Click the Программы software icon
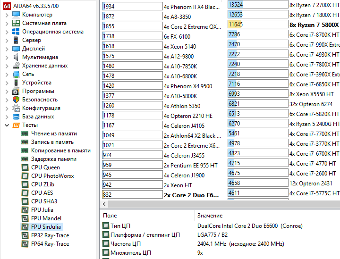The image size is (340, 259). click(16, 91)
